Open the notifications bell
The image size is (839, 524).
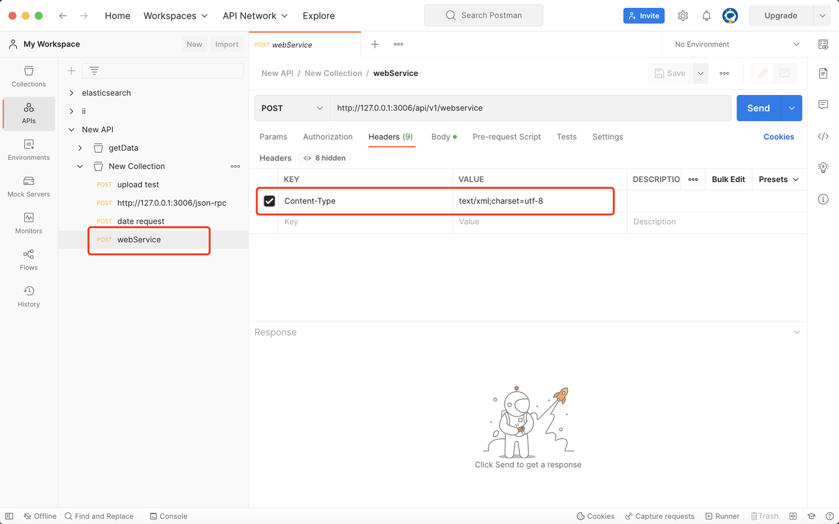(x=707, y=16)
